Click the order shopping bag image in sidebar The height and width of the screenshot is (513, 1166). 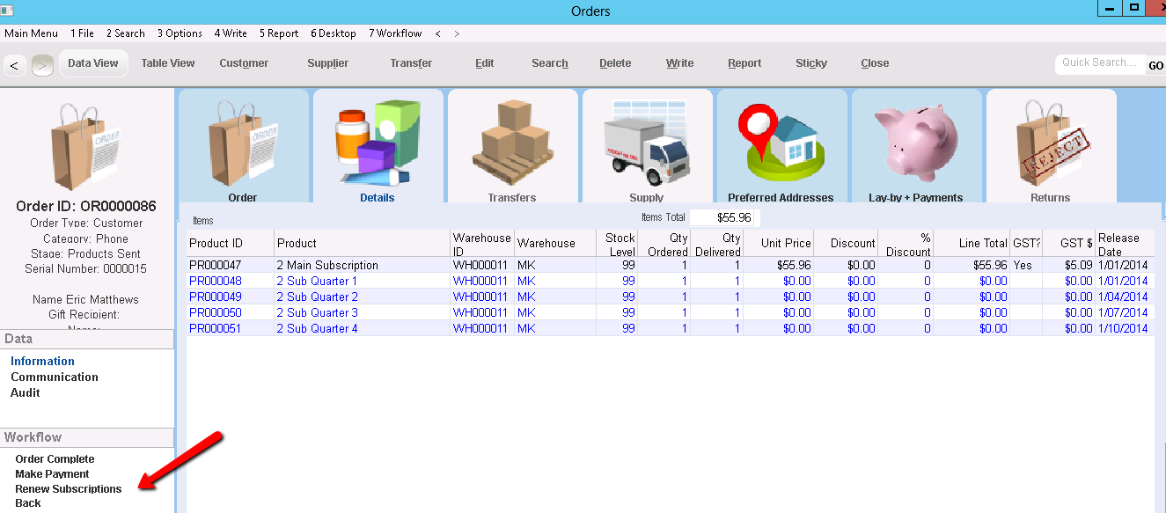tap(87, 145)
